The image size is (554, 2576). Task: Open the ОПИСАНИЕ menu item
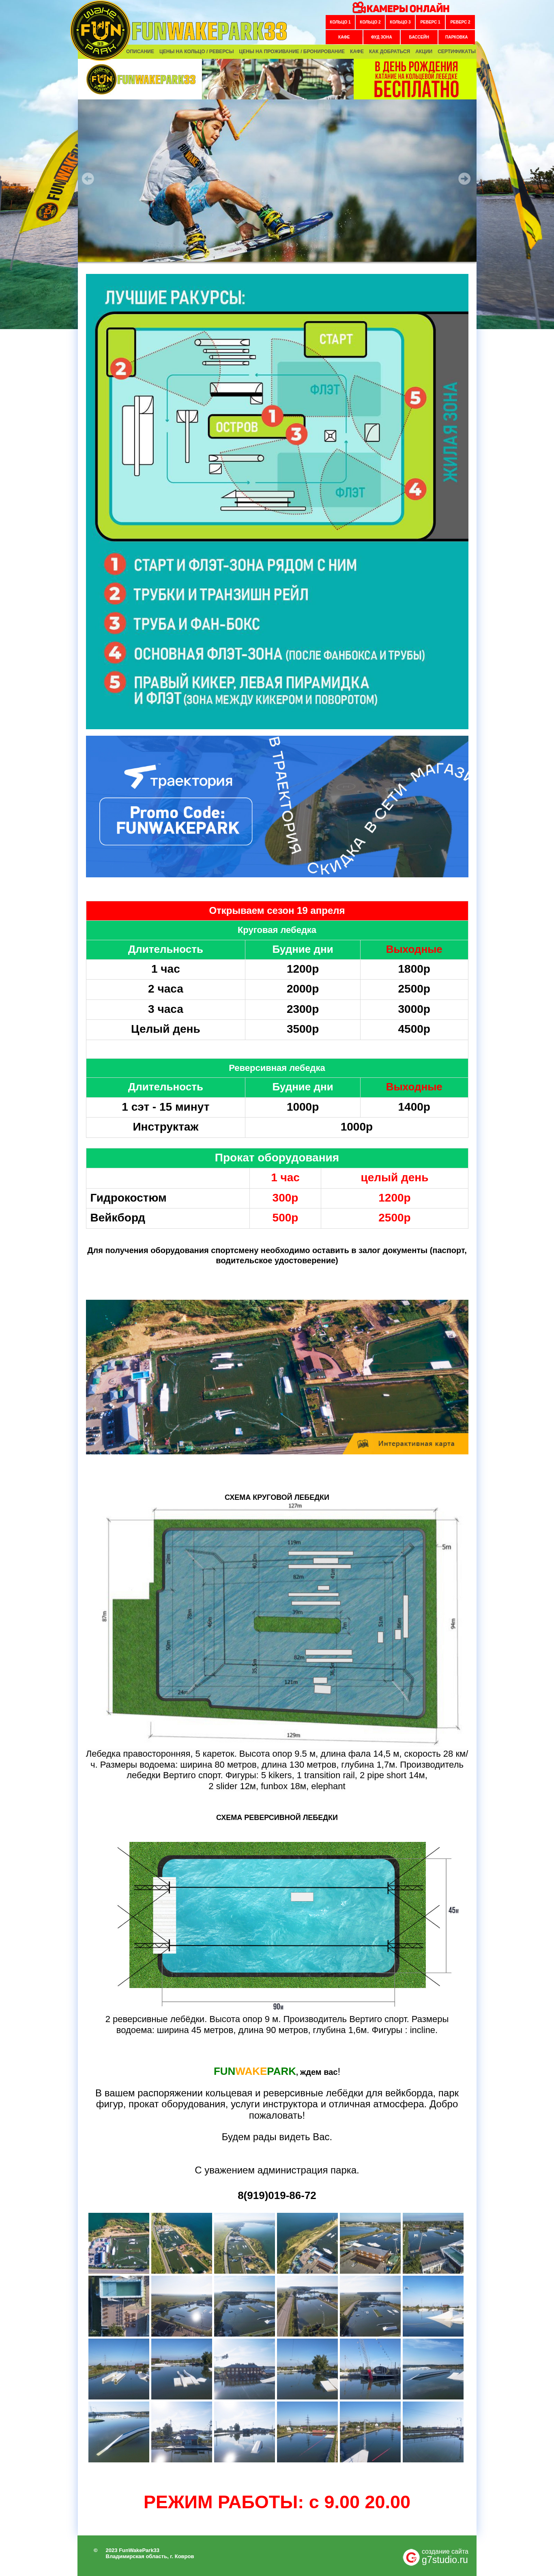pos(140,51)
